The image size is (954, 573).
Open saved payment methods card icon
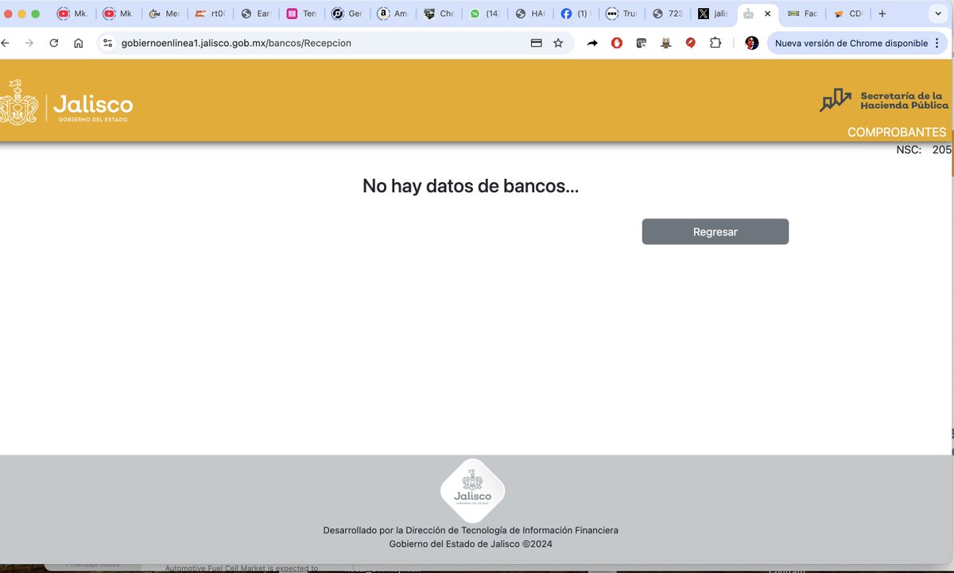coord(536,43)
